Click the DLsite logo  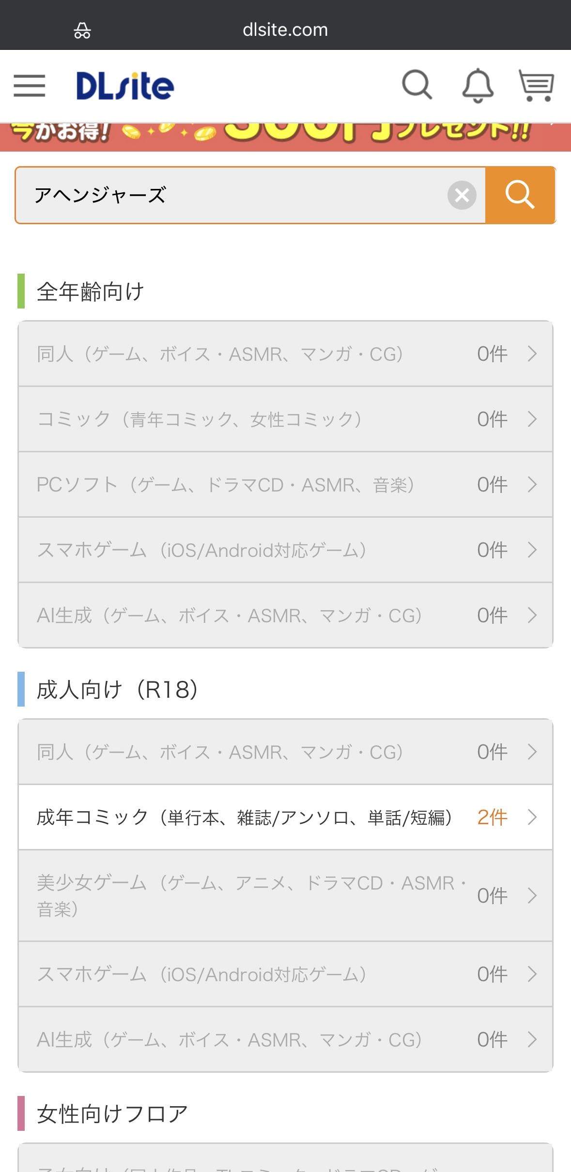tap(125, 86)
